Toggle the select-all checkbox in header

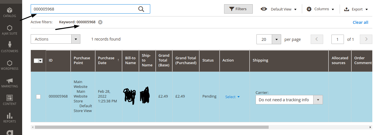[36, 60]
